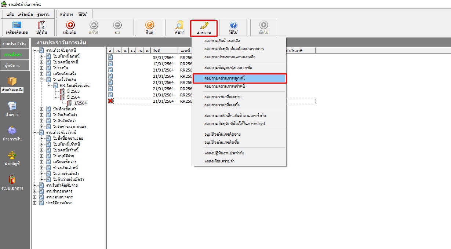Collapse the ปี 2564 tree node

pyautogui.click(x=55, y=97)
